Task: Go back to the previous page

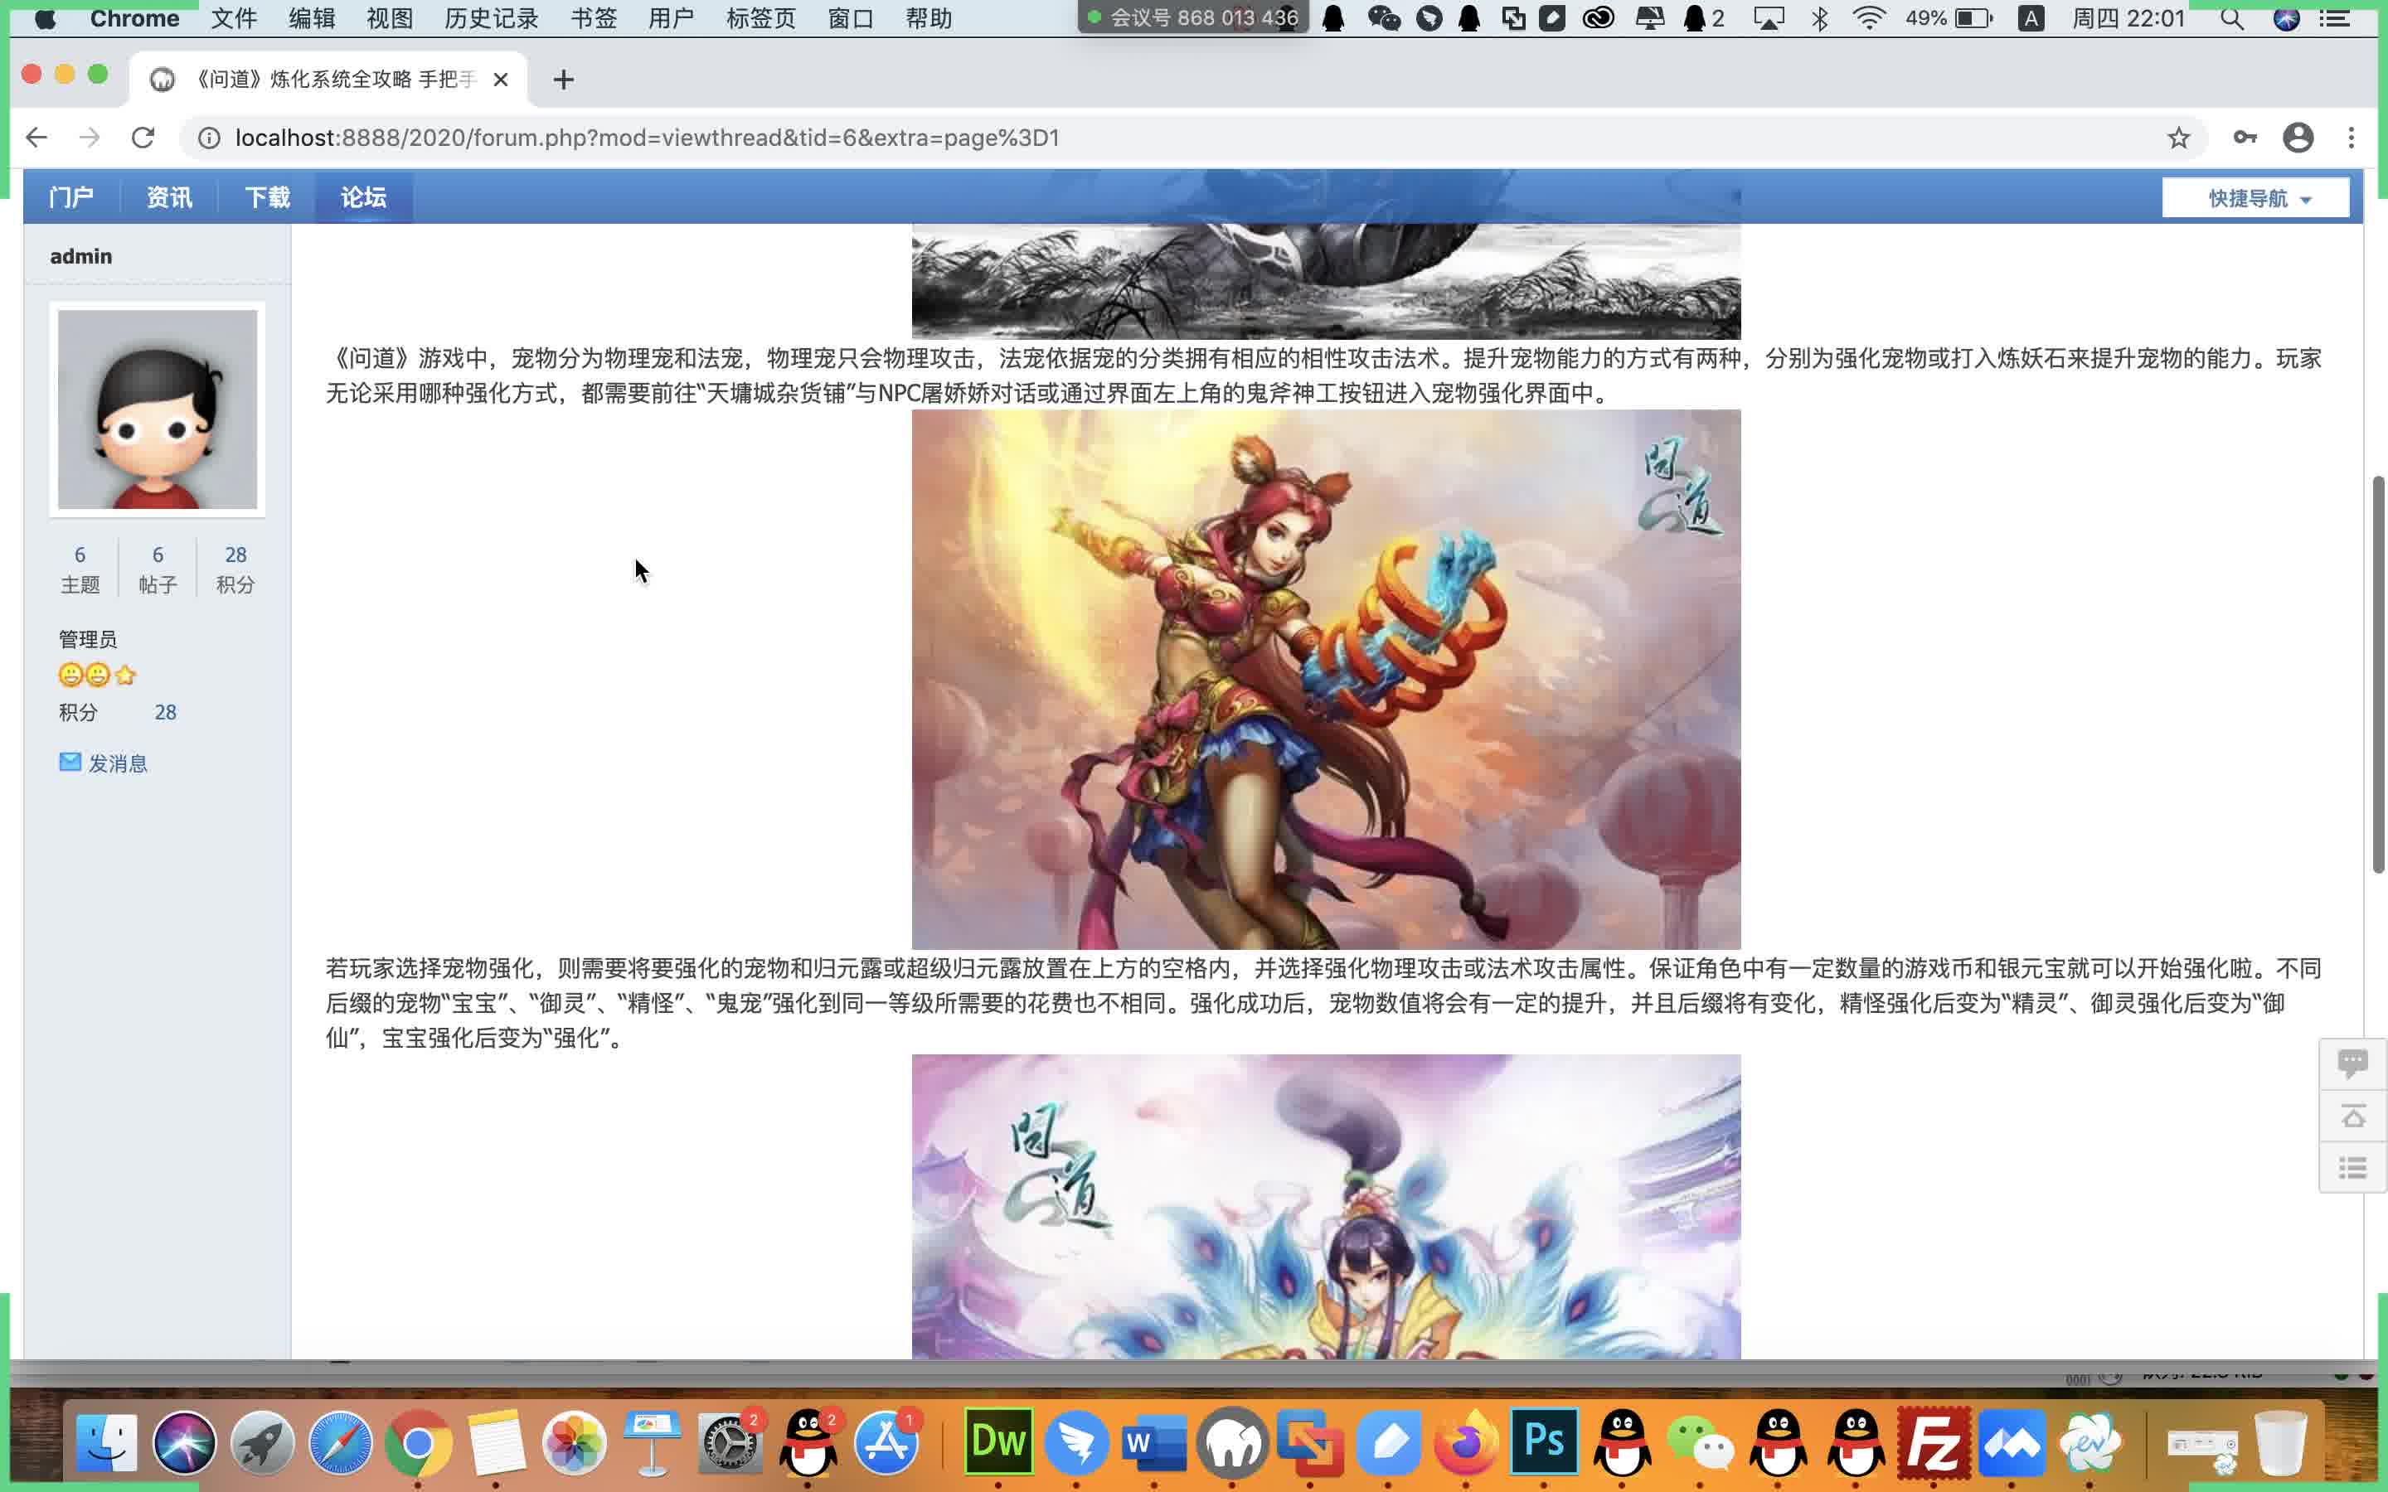Action: coord(36,137)
